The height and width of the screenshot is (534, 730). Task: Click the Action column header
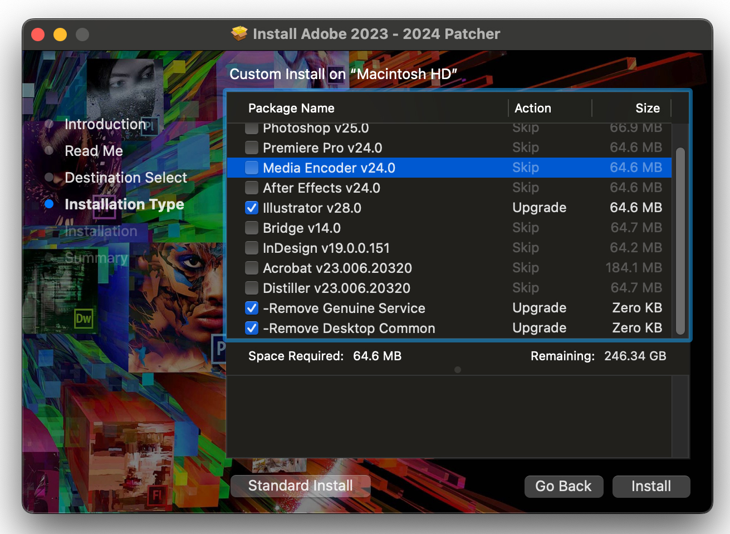532,107
